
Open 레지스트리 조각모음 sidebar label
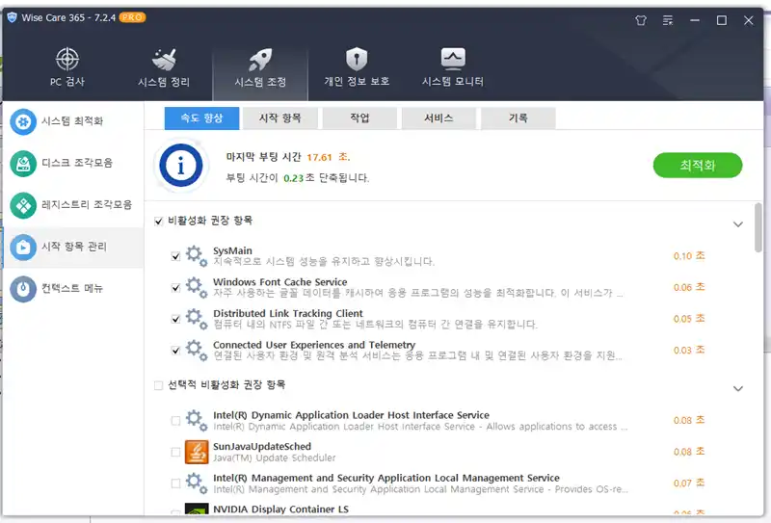coord(87,204)
